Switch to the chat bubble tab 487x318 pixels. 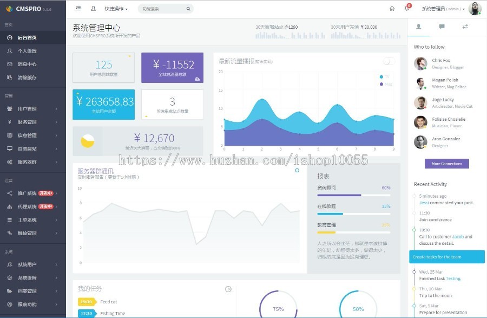[x=442, y=27]
